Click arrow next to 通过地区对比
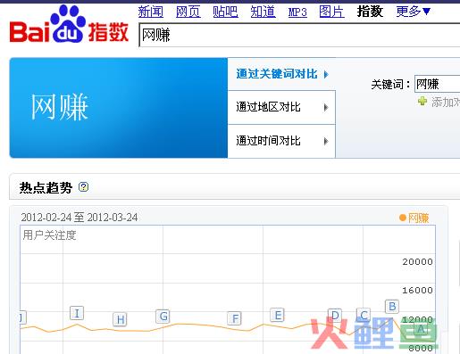This screenshot has width=460, height=354. coord(326,107)
